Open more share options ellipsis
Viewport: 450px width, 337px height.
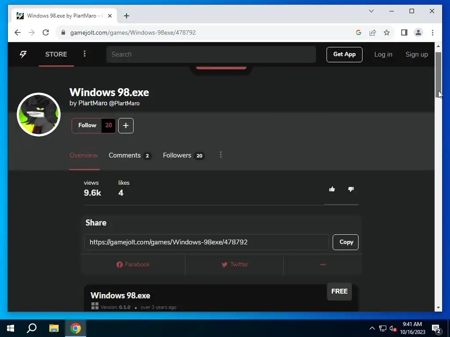coord(323,265)
